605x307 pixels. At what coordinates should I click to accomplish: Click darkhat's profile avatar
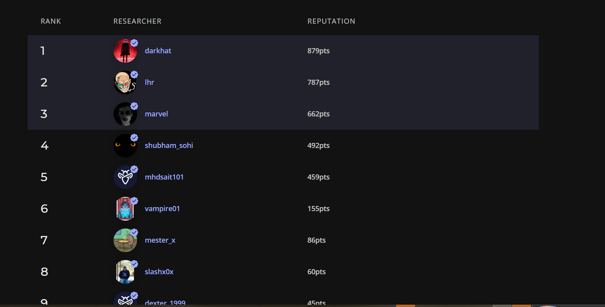[x=125, y=51]
